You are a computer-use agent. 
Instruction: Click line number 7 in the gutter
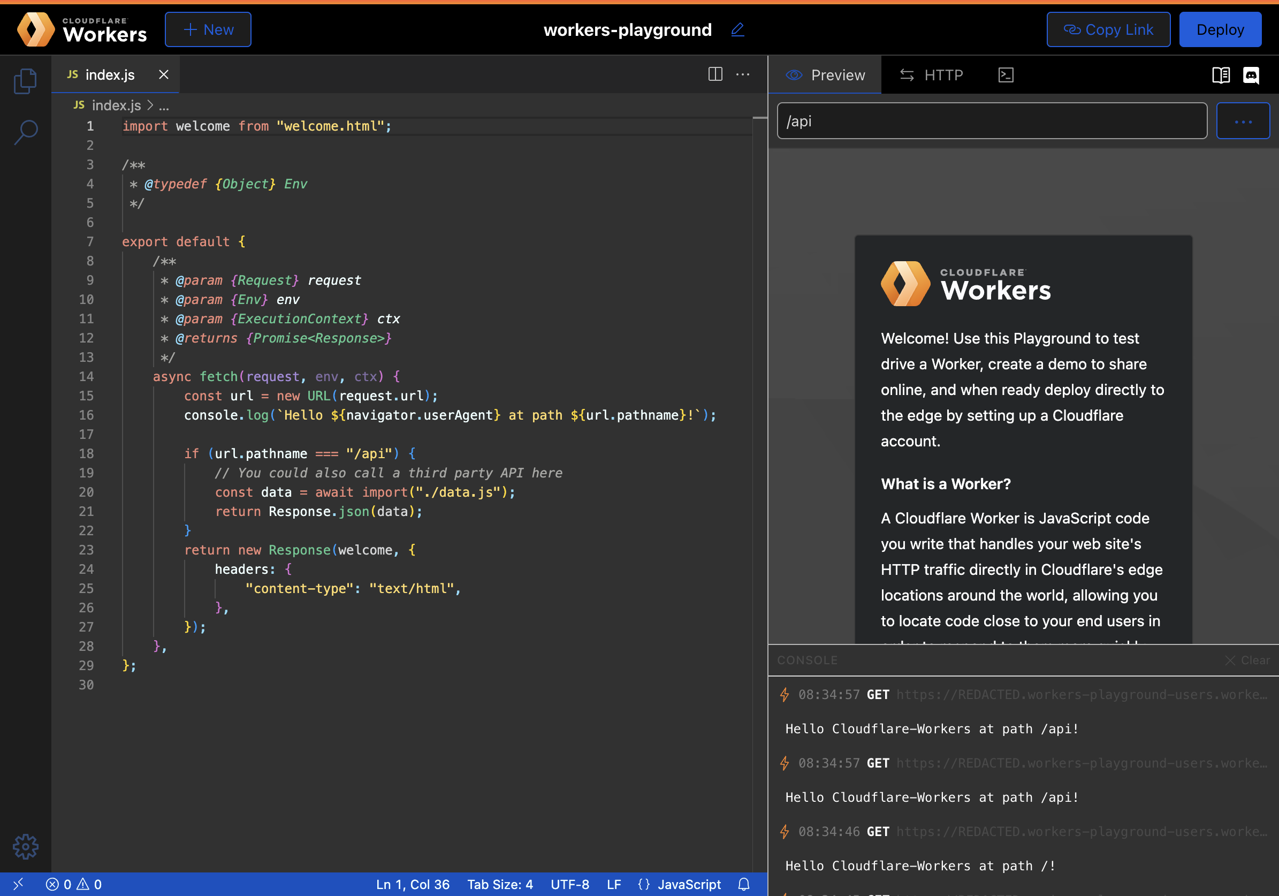(90, 242)
